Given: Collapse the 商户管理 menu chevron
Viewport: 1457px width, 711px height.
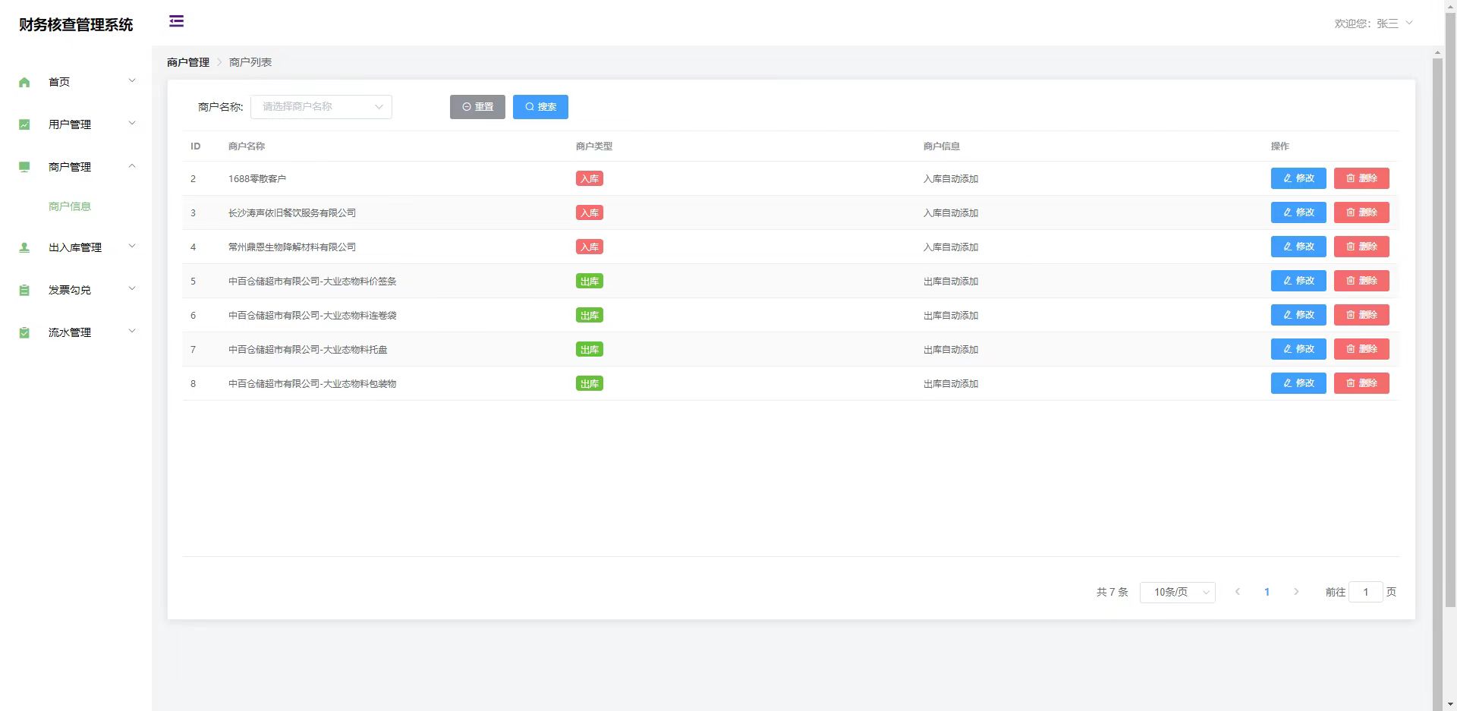Looking at the screenshot, I should (x=132, y=166).
